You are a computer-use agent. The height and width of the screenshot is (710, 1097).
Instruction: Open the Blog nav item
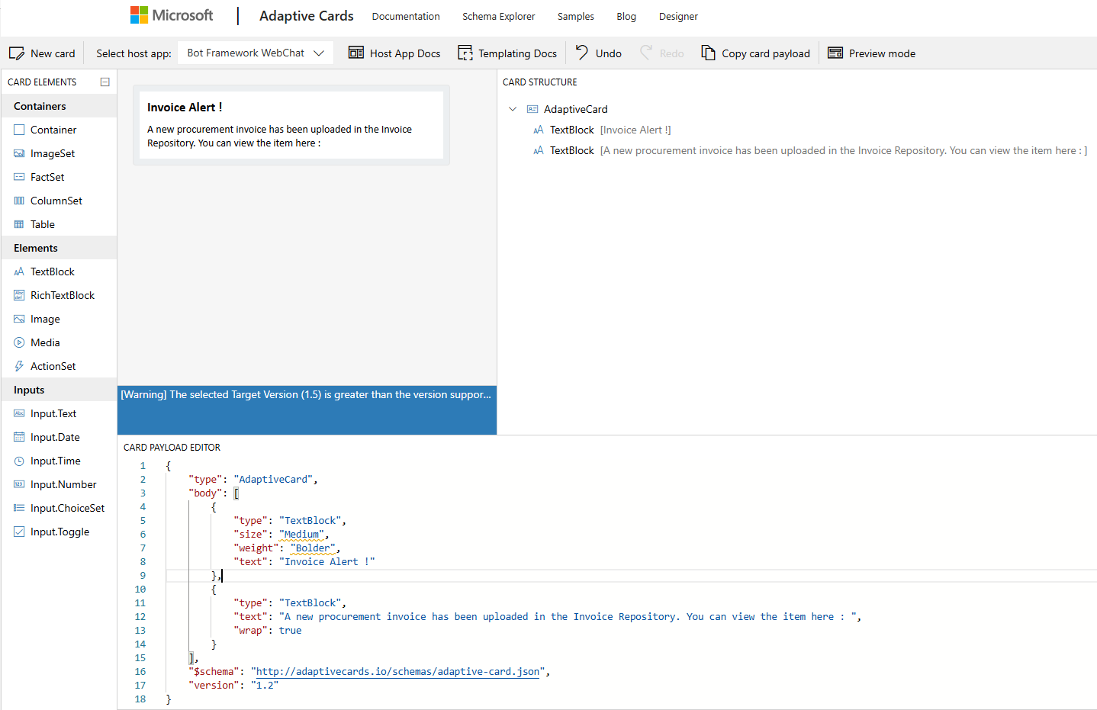click(626, 16)
